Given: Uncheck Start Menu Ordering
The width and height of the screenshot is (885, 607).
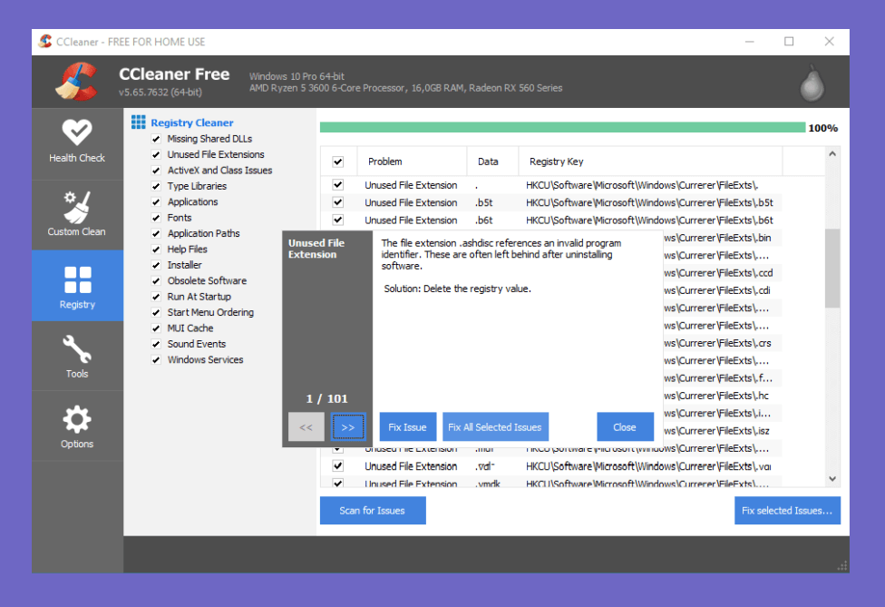Looking at the screenshot, I should (156, 313).
